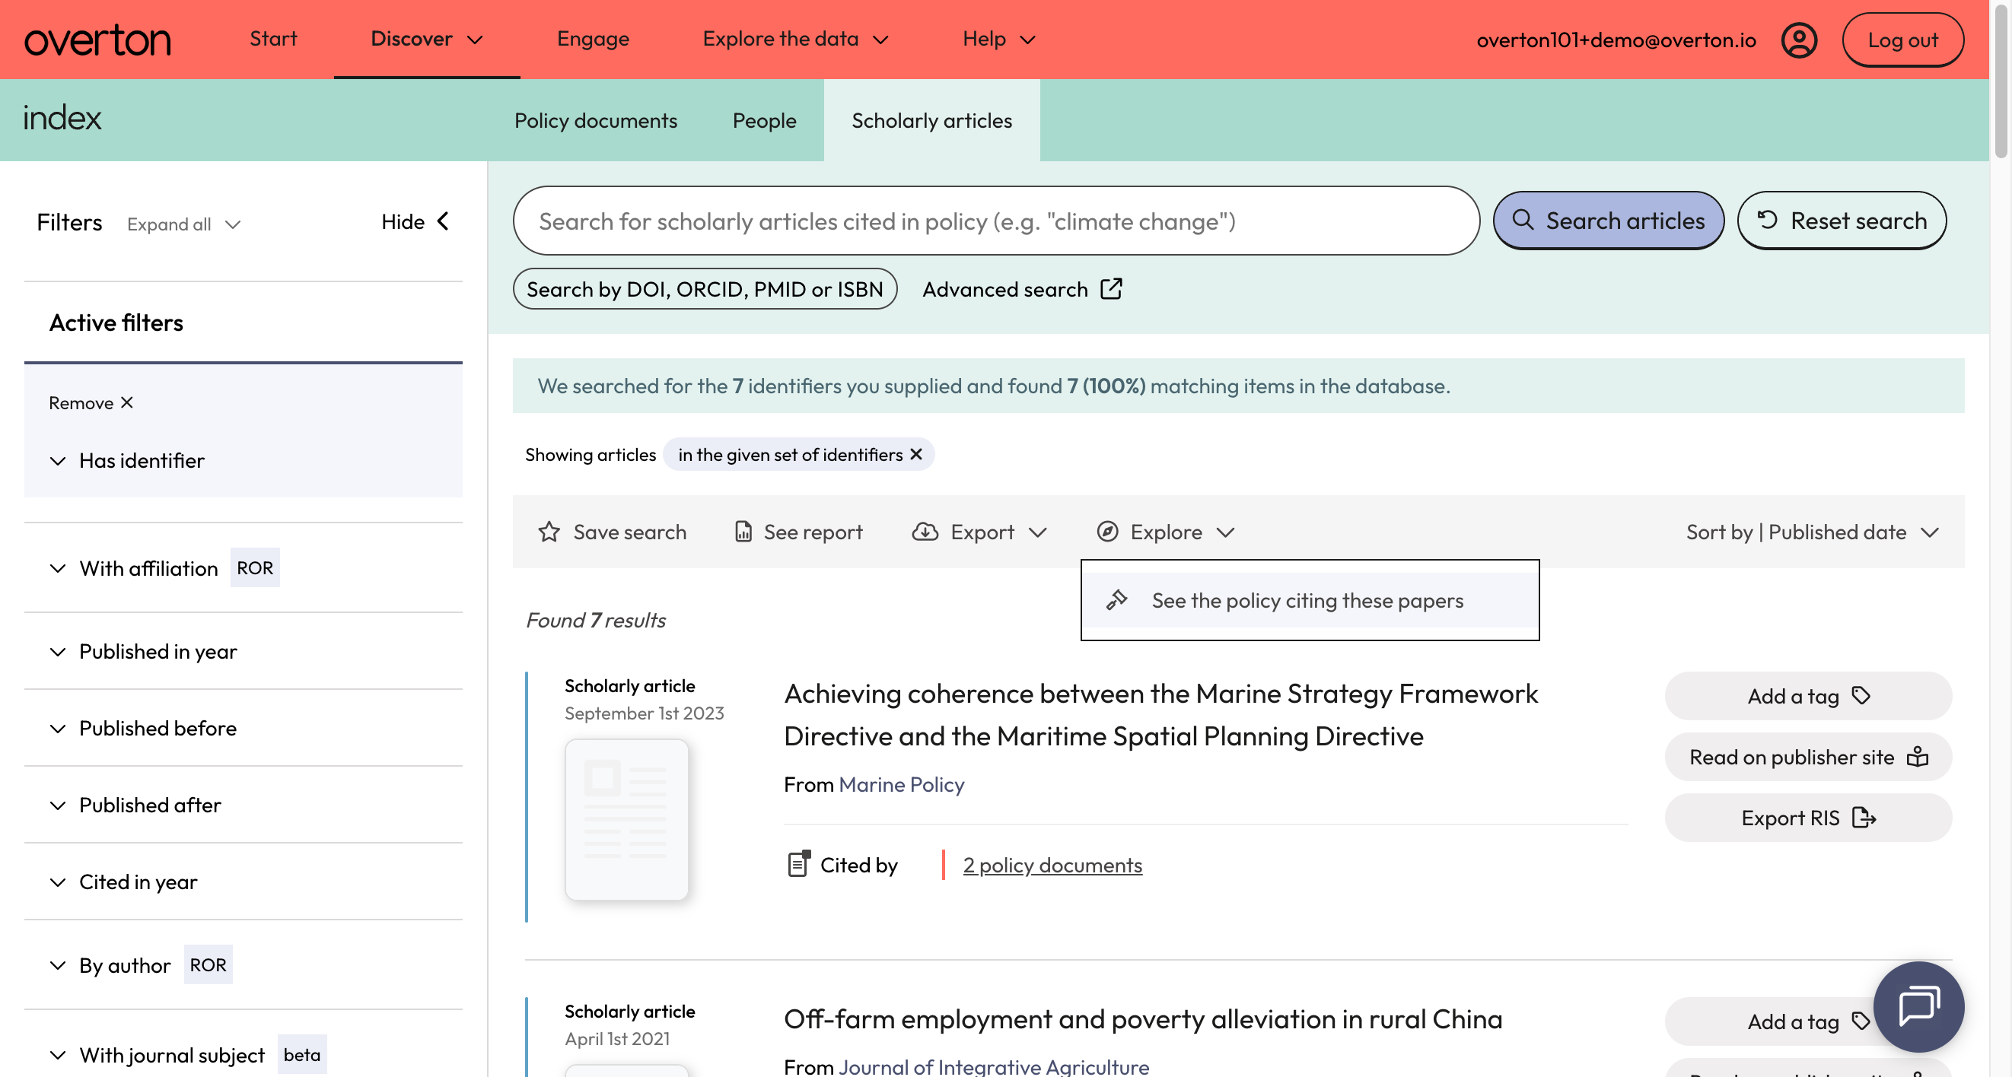Open the Discover menu
This screenshot has width=2012, height=1077.
coord(426,39)
